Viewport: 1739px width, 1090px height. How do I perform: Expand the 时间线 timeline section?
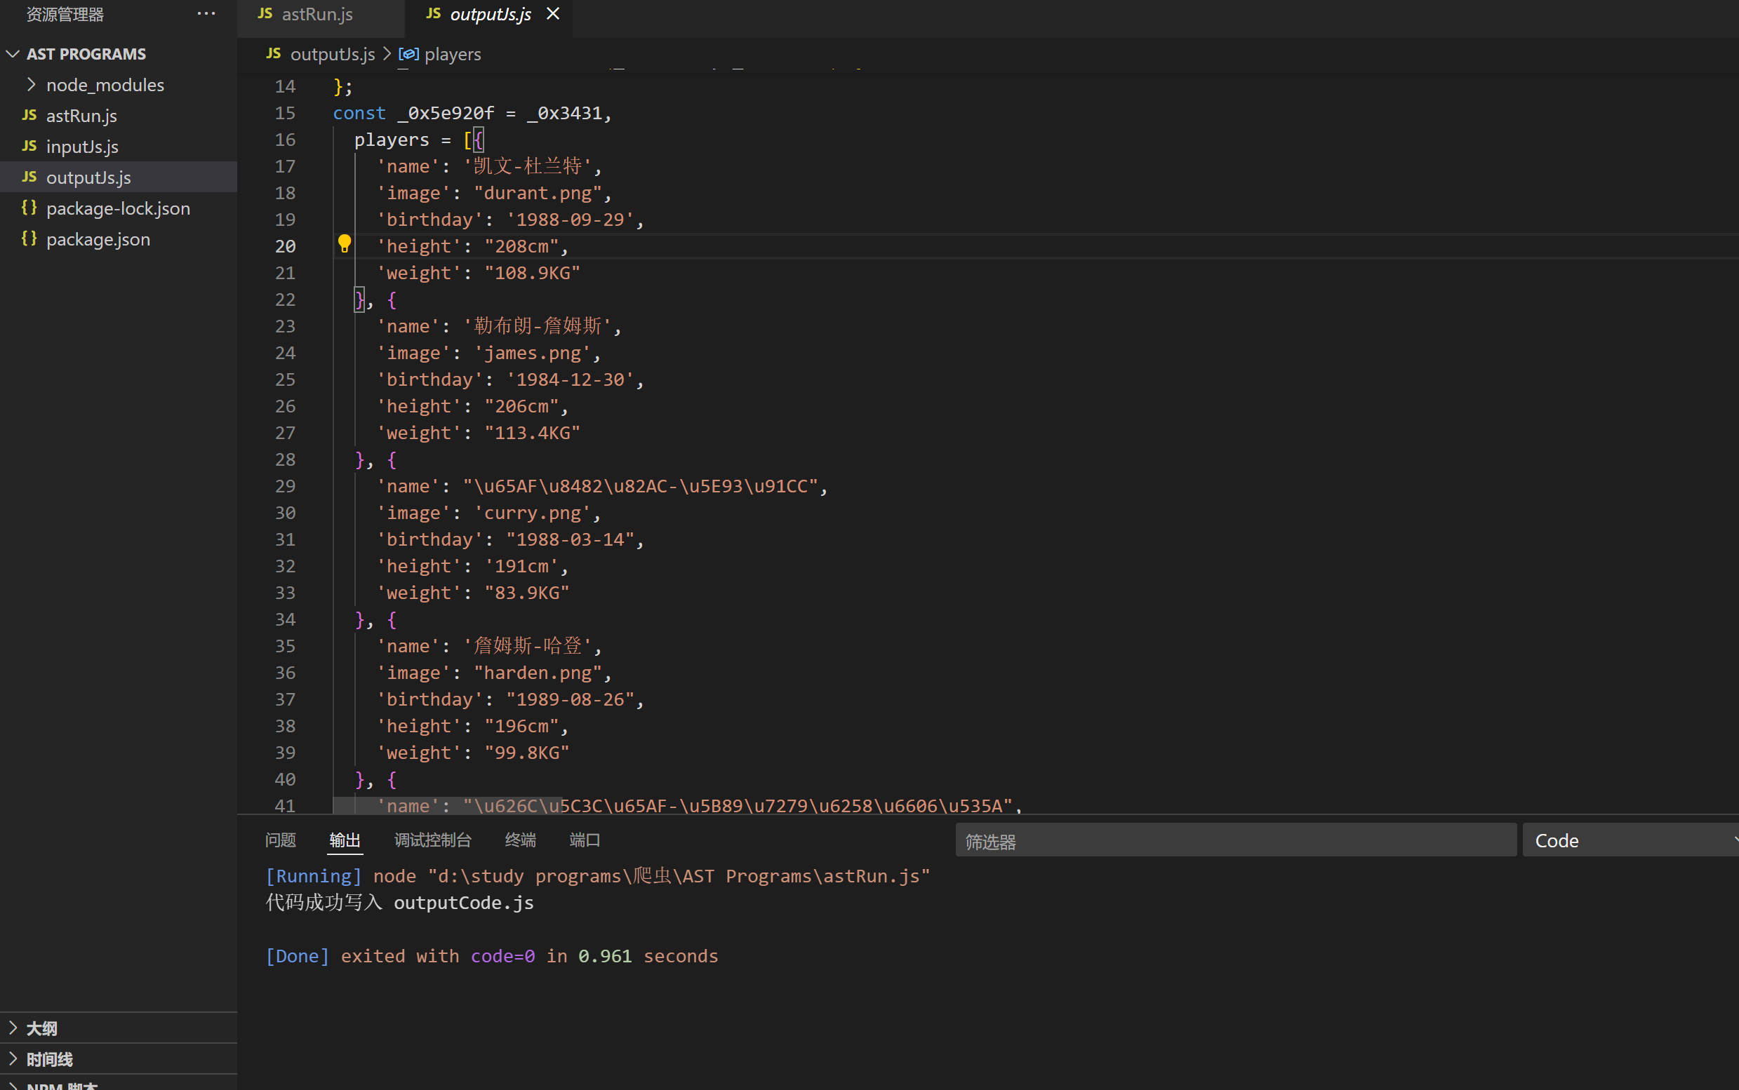tap(49, 1059)
